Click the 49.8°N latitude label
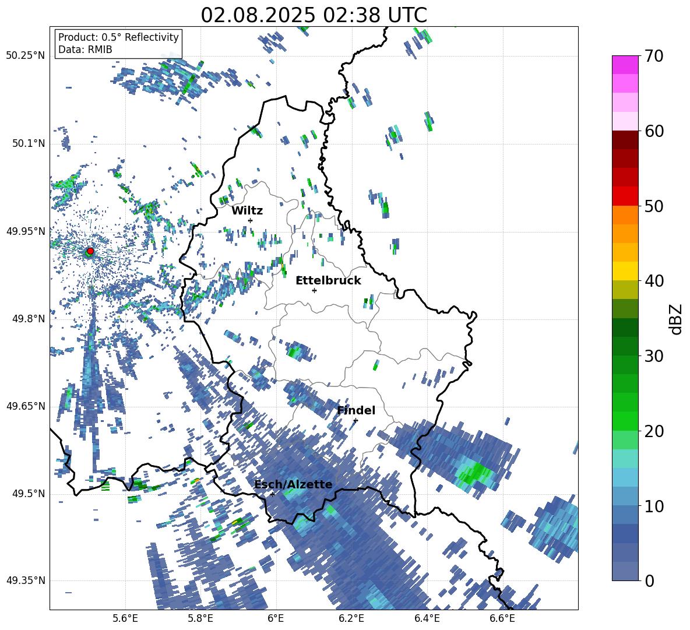This screenshot has height=630, width=690. 29,319
